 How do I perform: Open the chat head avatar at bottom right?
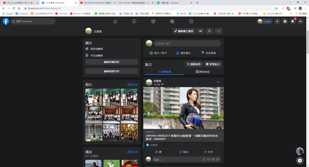coord(300,151)
